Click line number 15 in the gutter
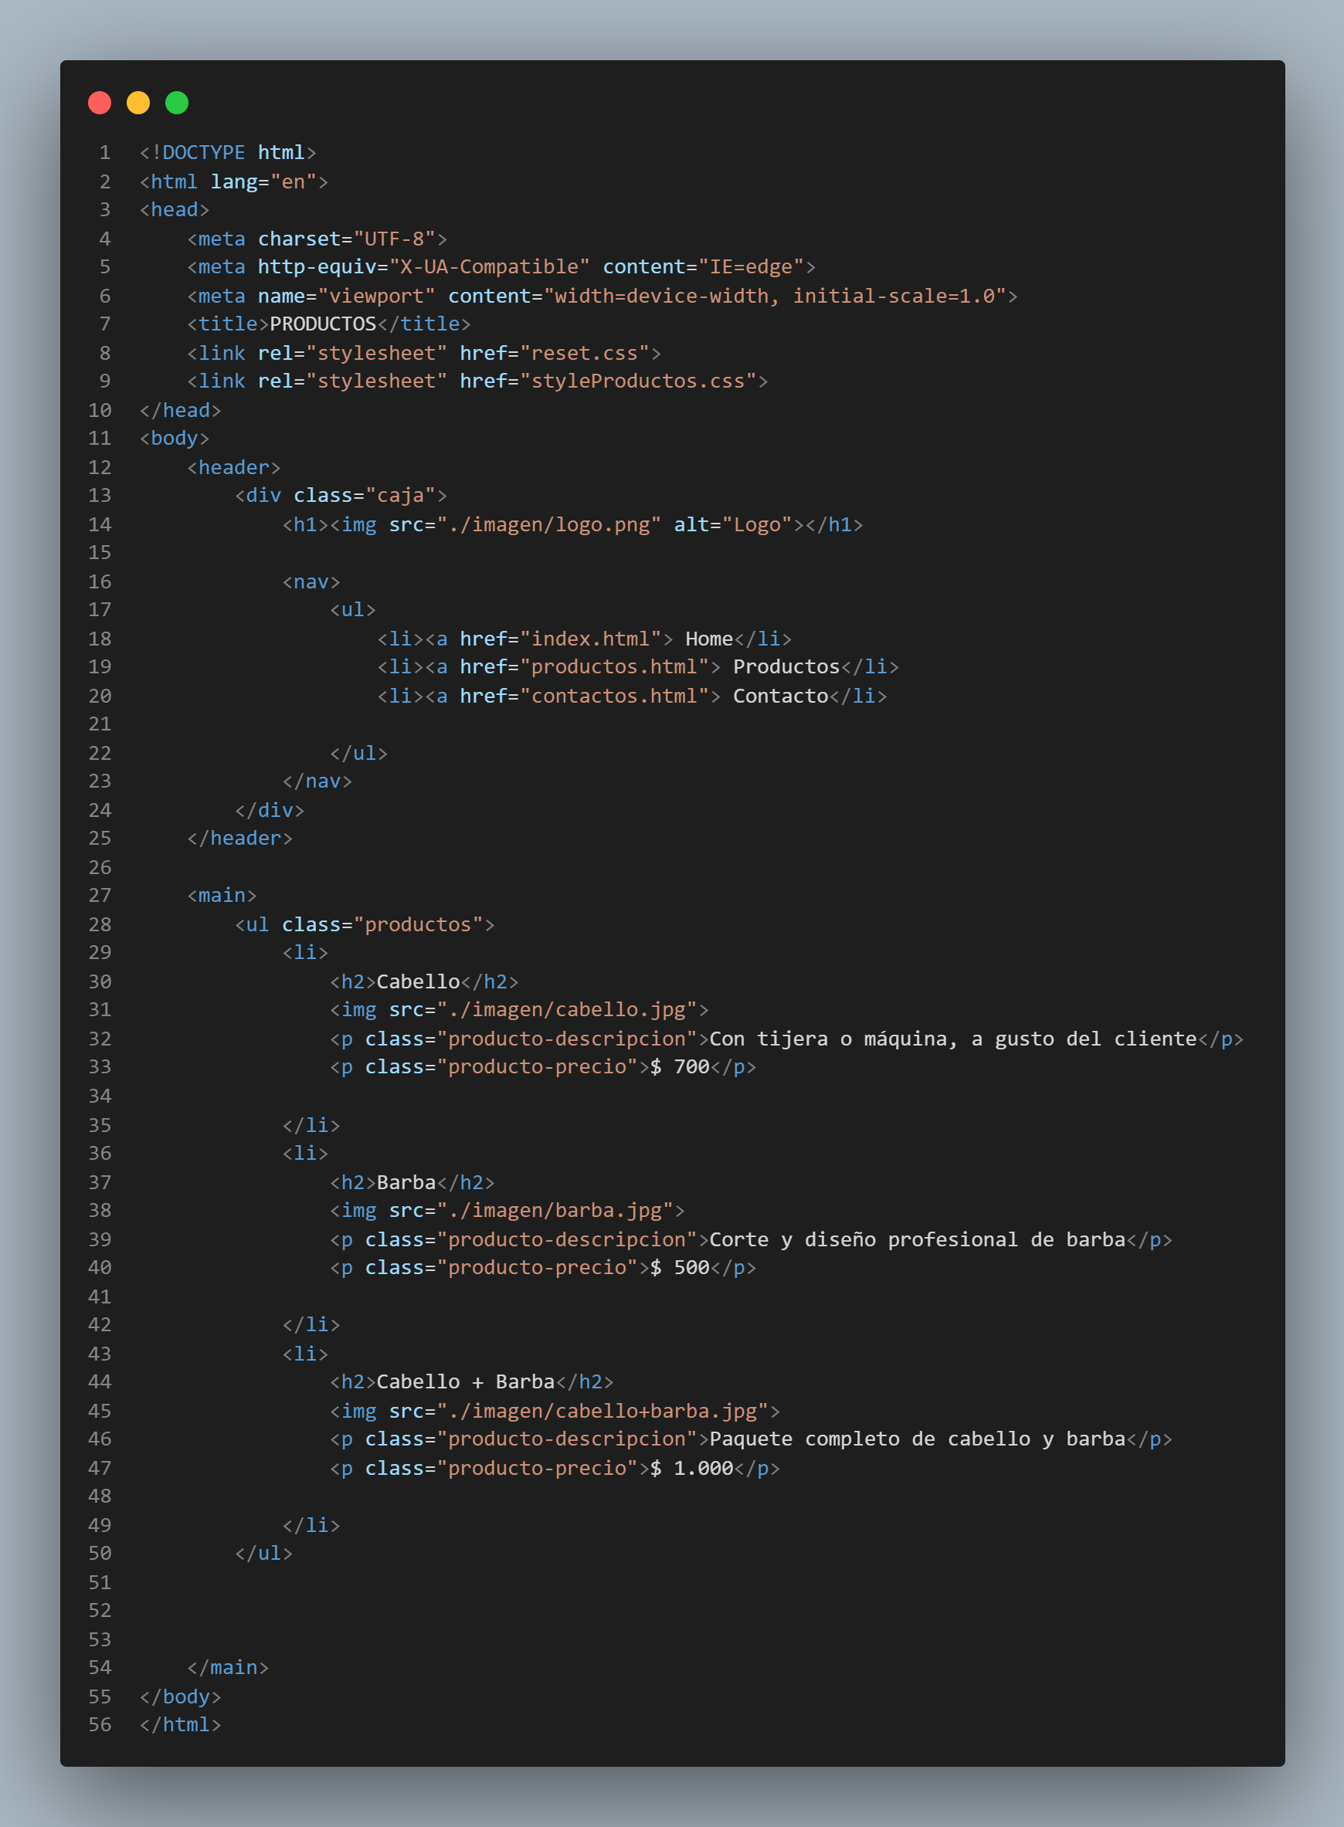The width and height of the screenshot is (1344, 1827). click(x=100, y=553)
